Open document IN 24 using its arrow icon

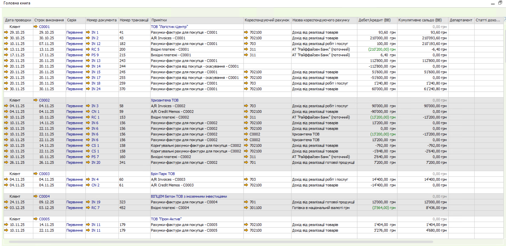[x=88, y=89]
